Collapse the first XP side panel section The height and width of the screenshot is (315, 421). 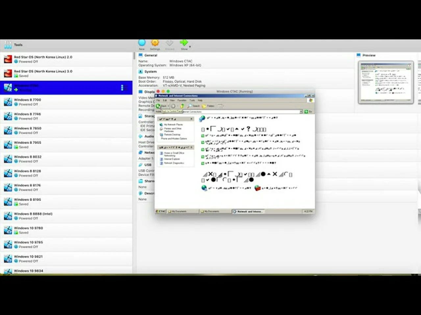pyautogui.click(x=191, y=119)
